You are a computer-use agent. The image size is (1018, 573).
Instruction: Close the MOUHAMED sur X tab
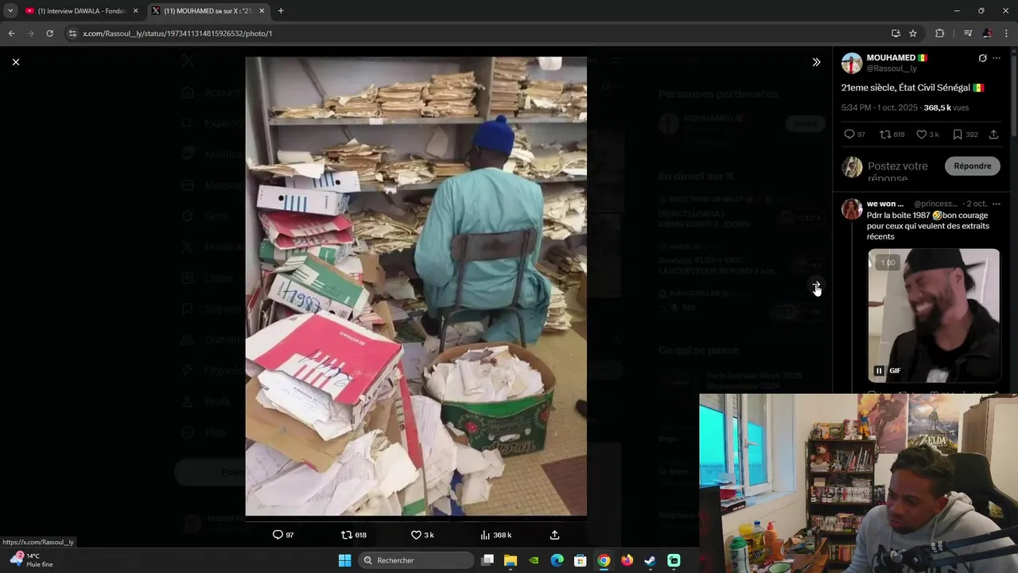click(x=262, y=10)
